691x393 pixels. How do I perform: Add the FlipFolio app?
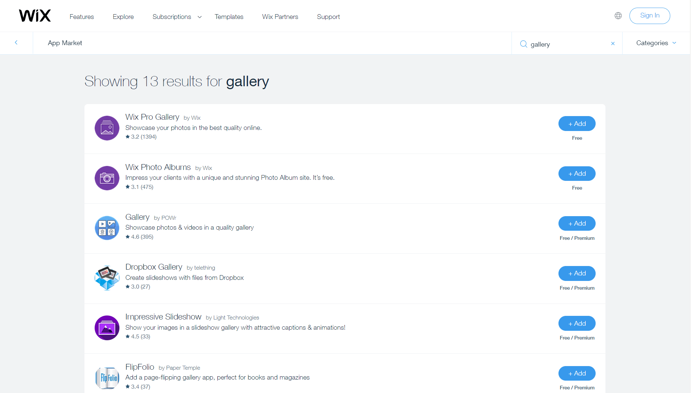[577, 373]
